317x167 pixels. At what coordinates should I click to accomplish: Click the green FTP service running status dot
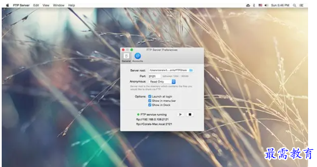point(138,114)
